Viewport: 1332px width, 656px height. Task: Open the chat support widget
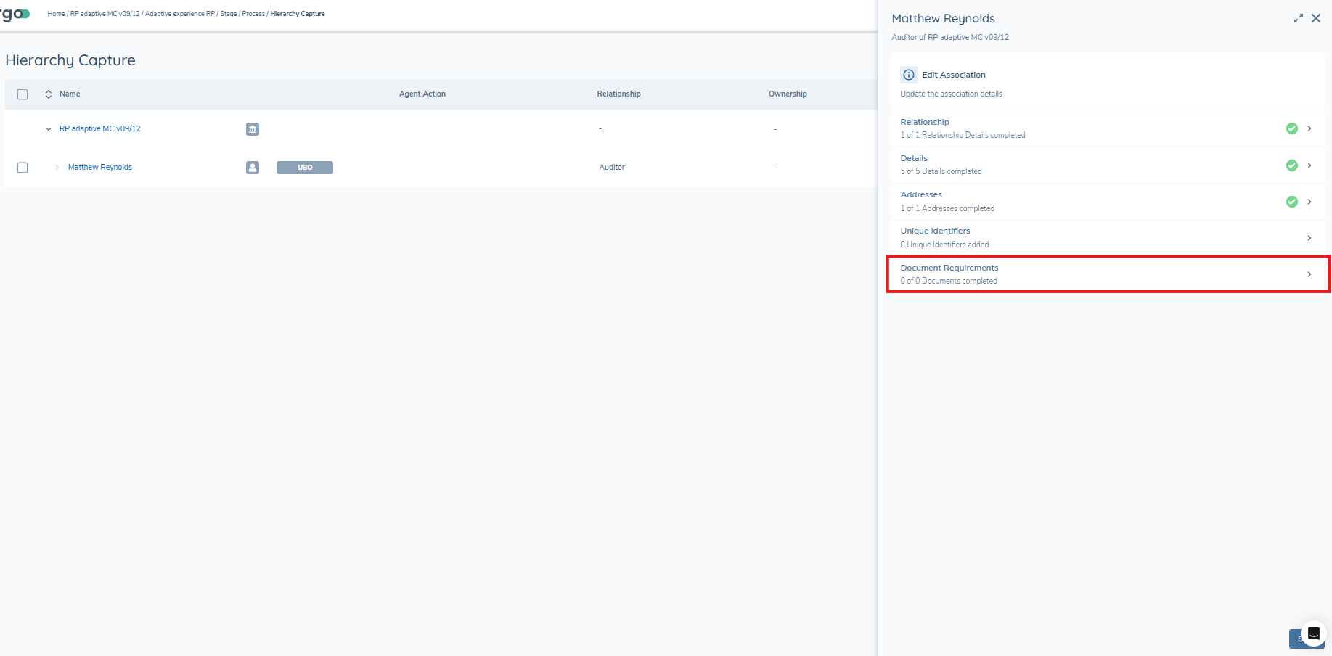click(x=1313, y=634)
